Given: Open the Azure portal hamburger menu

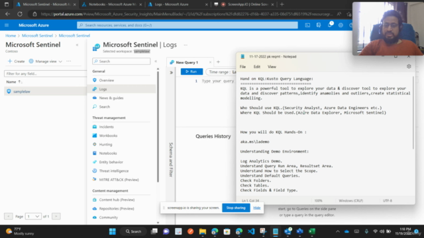Looking at the screenshot, I should [x=7, y=25].
